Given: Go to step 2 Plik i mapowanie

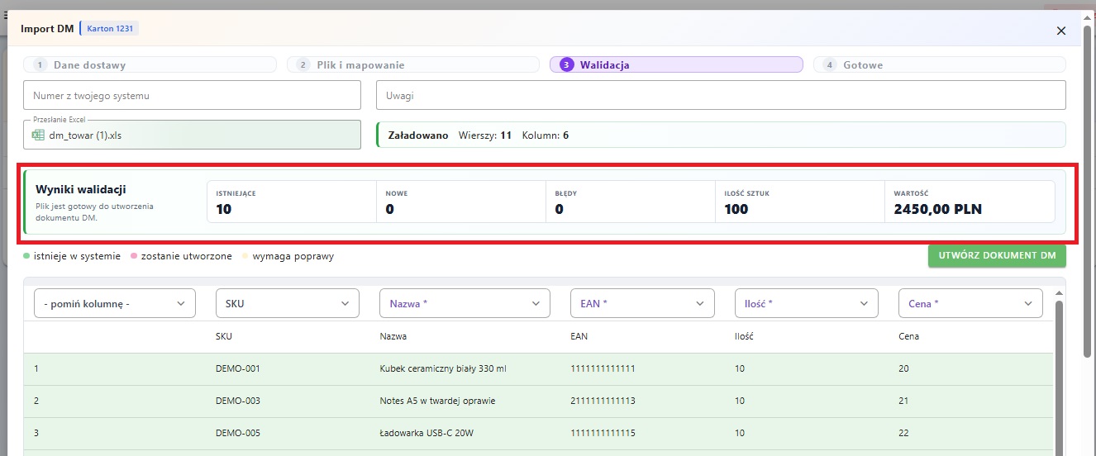Looking at the screenshot, I should [x=412, y=64].
